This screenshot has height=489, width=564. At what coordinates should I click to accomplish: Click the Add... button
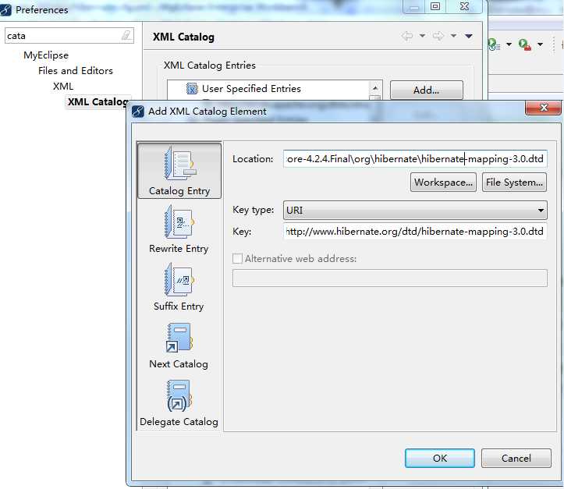tap(426, 90)
